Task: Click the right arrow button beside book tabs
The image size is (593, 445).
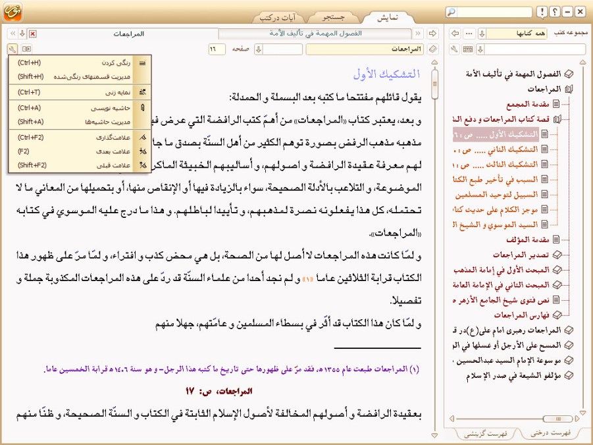Action: pos(432,34)
